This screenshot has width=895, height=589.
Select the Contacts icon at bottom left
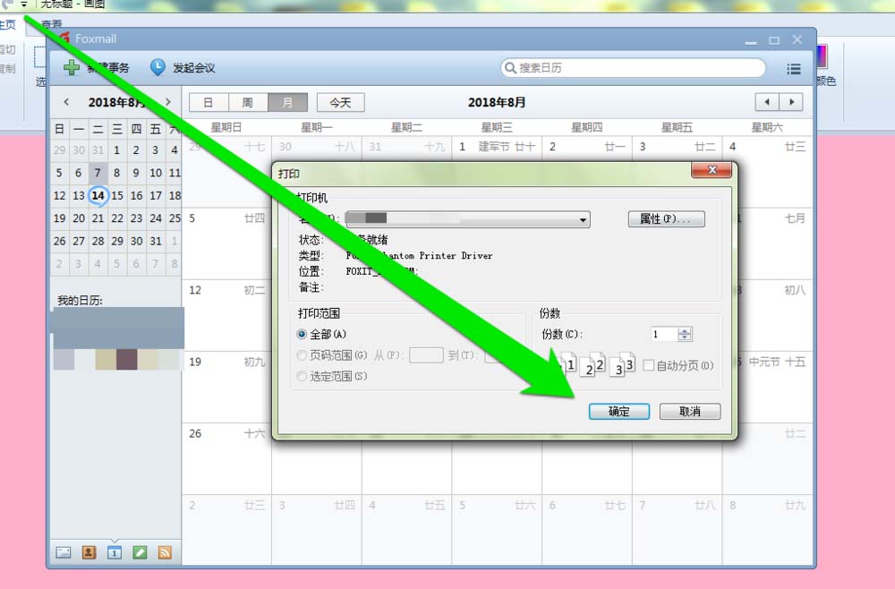pos(89,552)
